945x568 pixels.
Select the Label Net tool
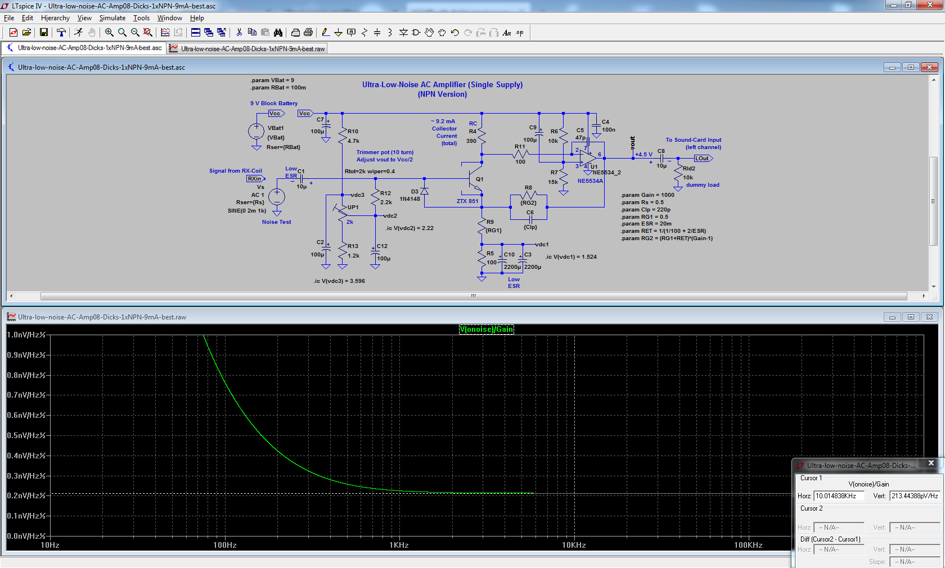(x=351, y=33)
